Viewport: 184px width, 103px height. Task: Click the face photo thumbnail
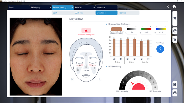tap(36, 56)
